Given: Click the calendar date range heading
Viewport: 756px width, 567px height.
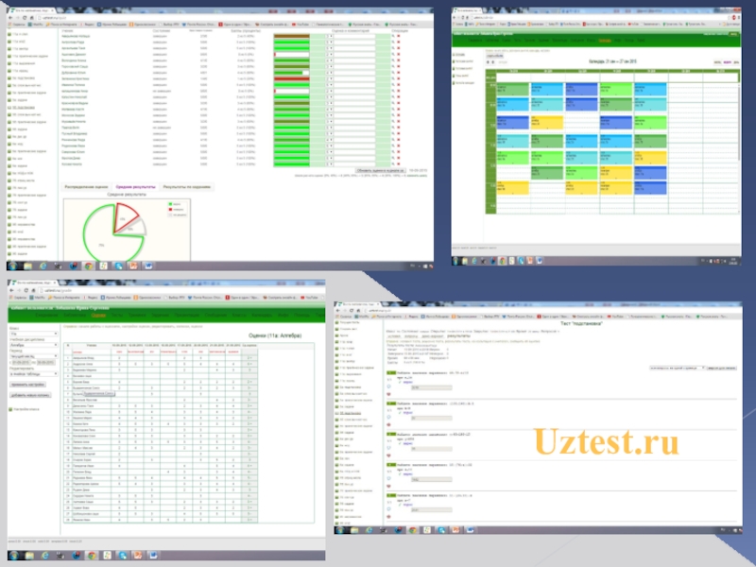Looking at the screenshot, I should click(x=612, y=61).
